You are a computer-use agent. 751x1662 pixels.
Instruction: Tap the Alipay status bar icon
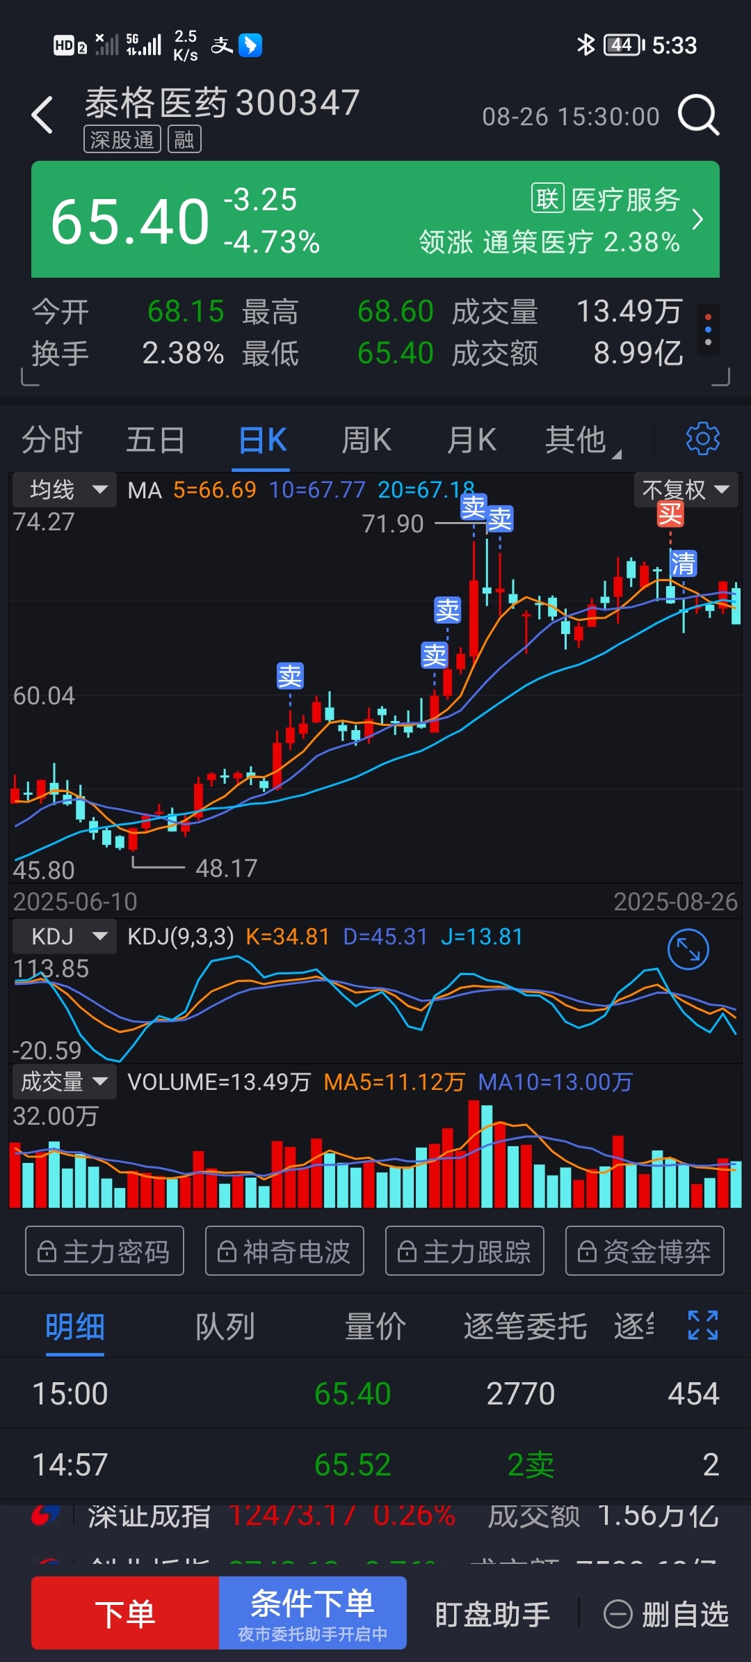pyautogui.click(x=222, y=45)
